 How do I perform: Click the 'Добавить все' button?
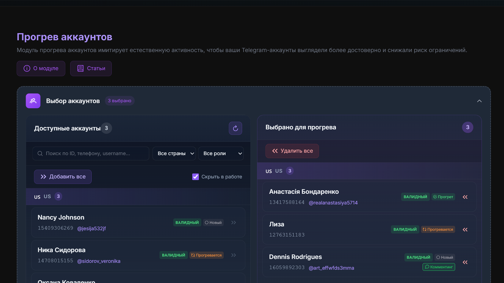click(x=63, y=177)
